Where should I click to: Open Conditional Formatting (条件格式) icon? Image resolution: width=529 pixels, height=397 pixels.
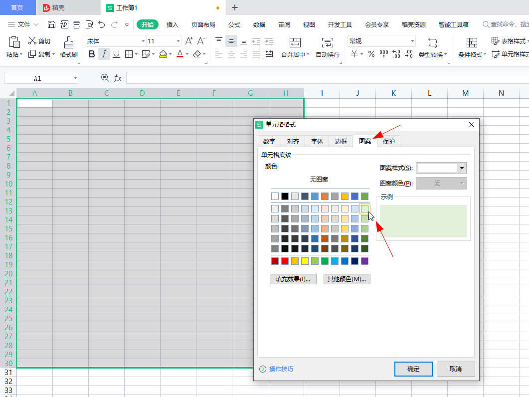click(x=472, y=42)
